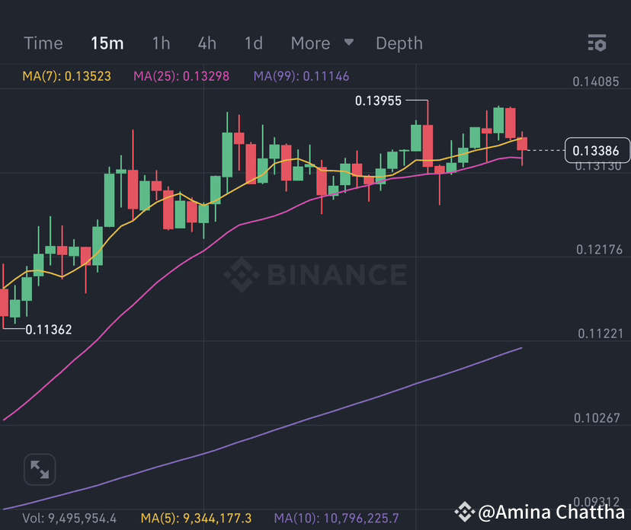Click the Binance diamond icon near Amina Chattha

463,512
